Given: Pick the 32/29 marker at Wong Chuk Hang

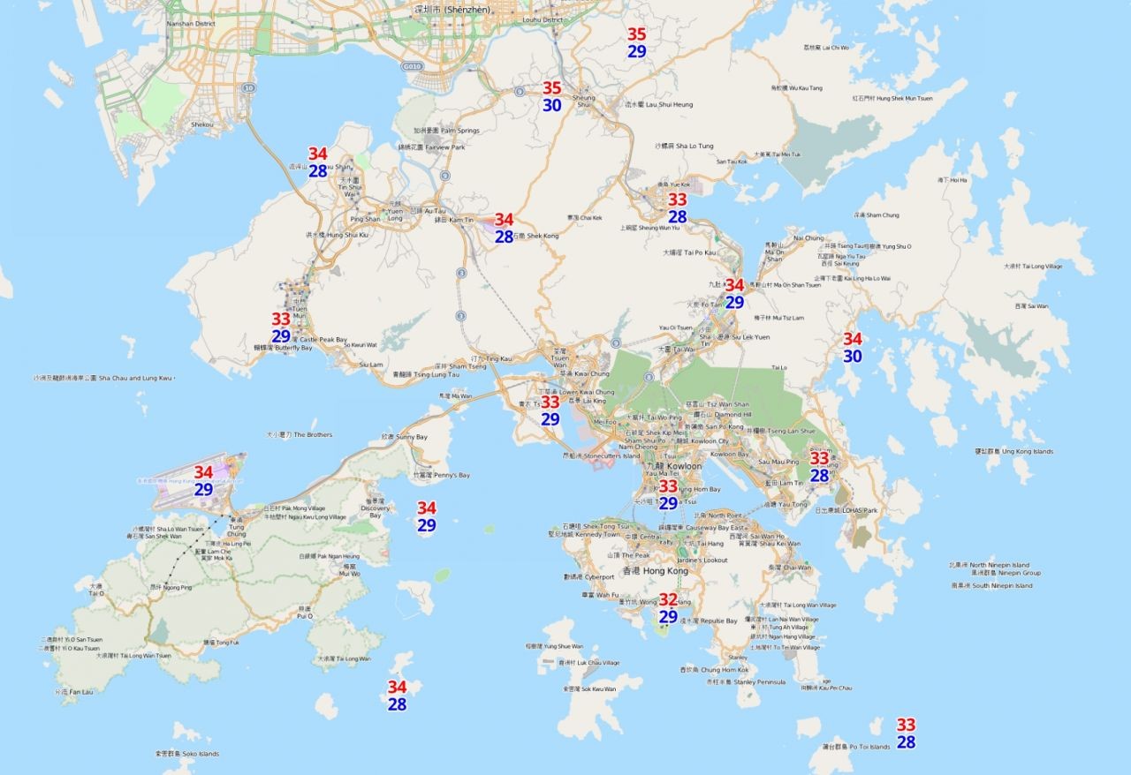Looking at the screenshot, I should (x=668, y=608).
